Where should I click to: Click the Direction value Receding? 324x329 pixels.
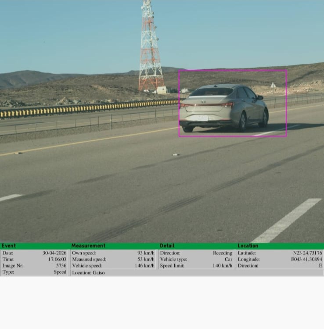(x=223, y=253)
